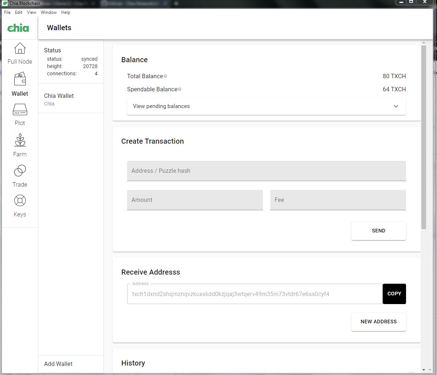This screenshot has height=375, width=437.
Task: Click the Chia logo
Action: [x=18, y=28]
